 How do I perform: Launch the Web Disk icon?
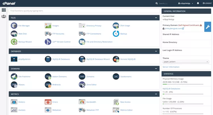pos(14,34)
